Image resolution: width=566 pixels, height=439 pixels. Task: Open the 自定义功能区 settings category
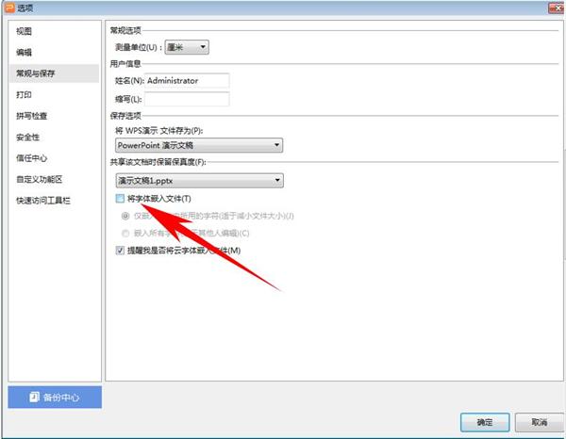tap(40, 179)
